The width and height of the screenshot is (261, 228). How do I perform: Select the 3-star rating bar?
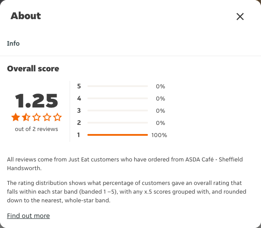pyautogui.click(x=117, y=111)
